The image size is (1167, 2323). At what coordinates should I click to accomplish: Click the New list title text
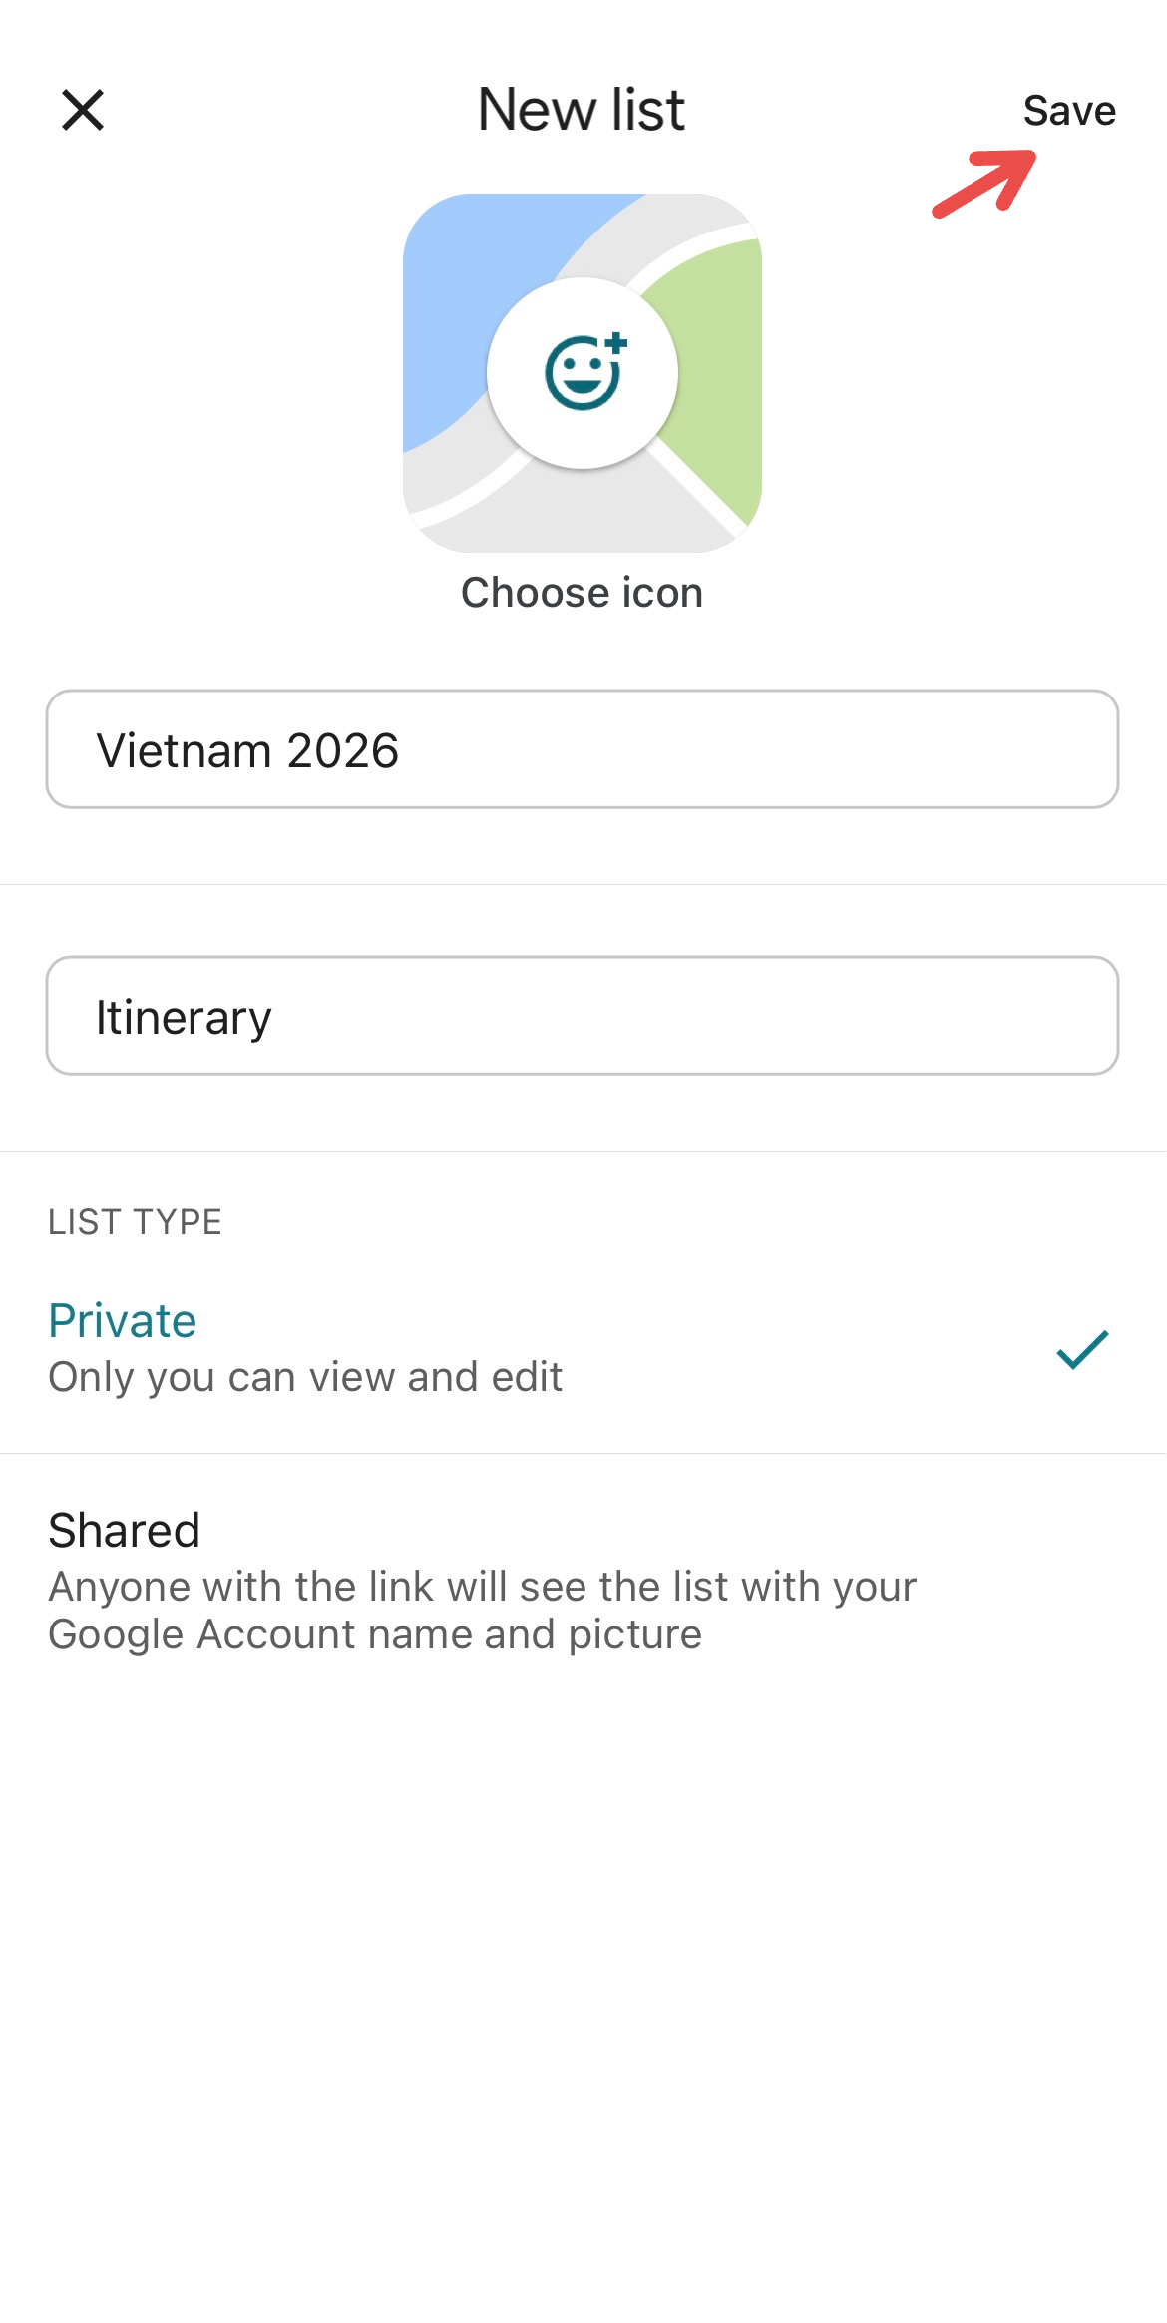[x=582, y=110]
